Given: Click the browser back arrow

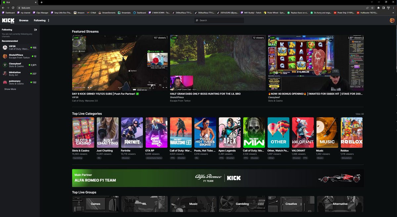Looking at the screenshot, I should coord(3,8).
